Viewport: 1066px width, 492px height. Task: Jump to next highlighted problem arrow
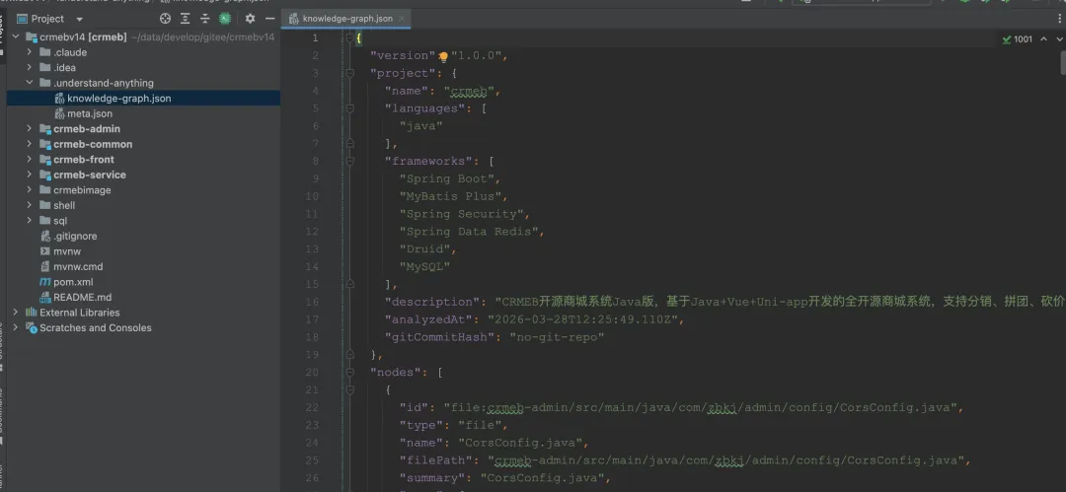(1058, 39)
